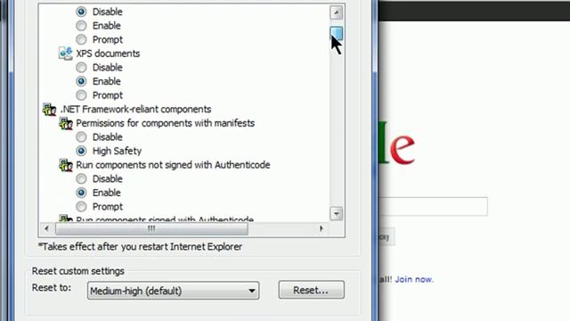Viewport: 570px width, 321px height.
Task: Open the Reset to Medium-high dropdown
Action: [x=173, y=291]
